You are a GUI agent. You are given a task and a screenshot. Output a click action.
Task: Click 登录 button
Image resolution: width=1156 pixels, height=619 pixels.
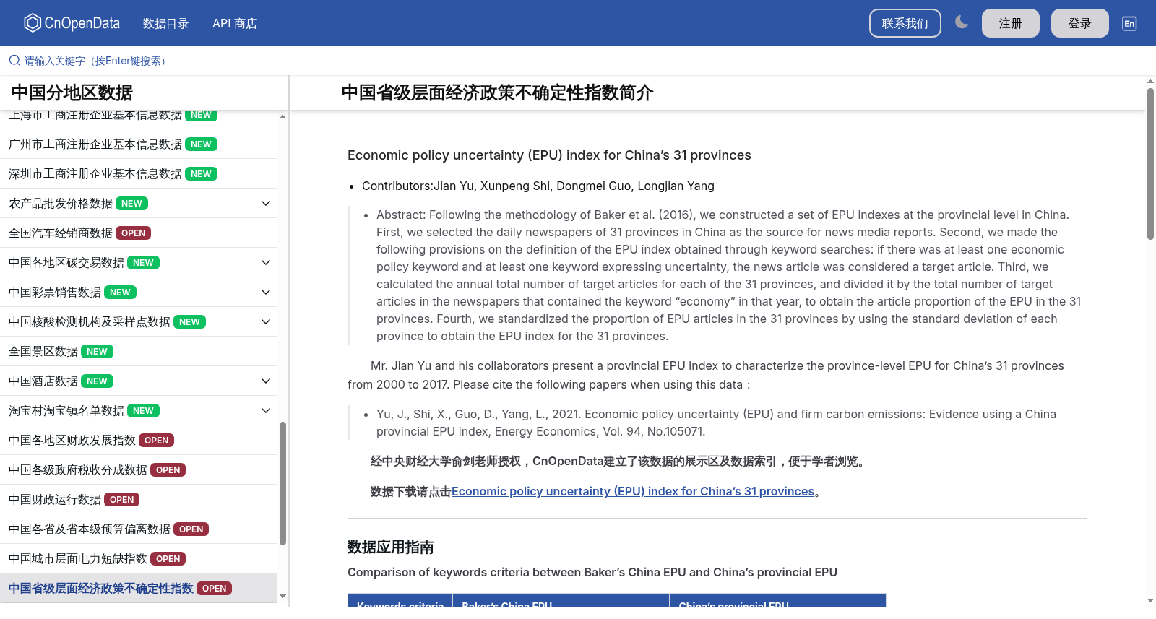click(1079, 23)
